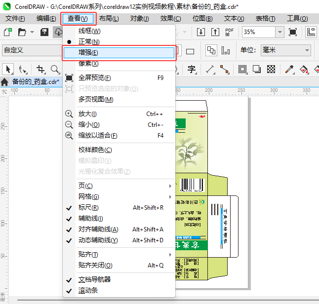The height and width of the screenshot is (304, 319).
Task: Choose Snap Off Alt+Q item
Action: (x=119, y=266)
